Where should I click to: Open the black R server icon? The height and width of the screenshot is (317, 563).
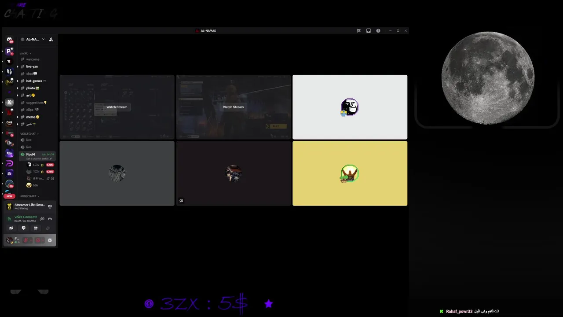tap(9, 61)
